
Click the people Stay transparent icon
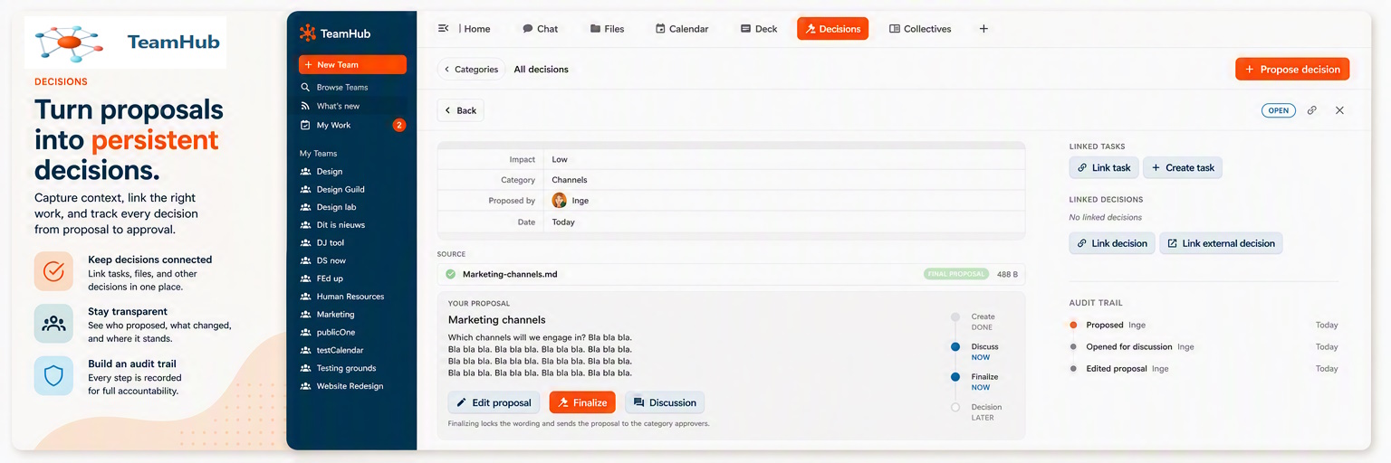pyautogui.click(x=53, y=323)
